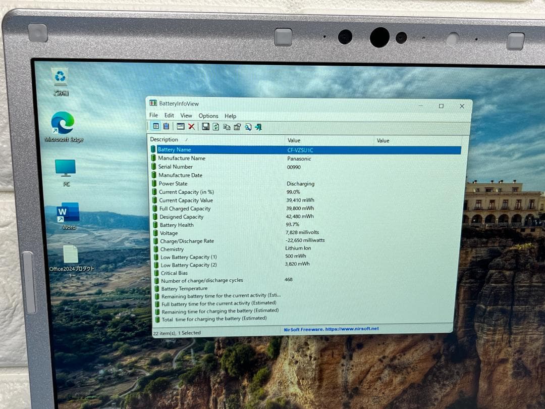Open the View menu
The image size is (545, 409).
[186, 116]
